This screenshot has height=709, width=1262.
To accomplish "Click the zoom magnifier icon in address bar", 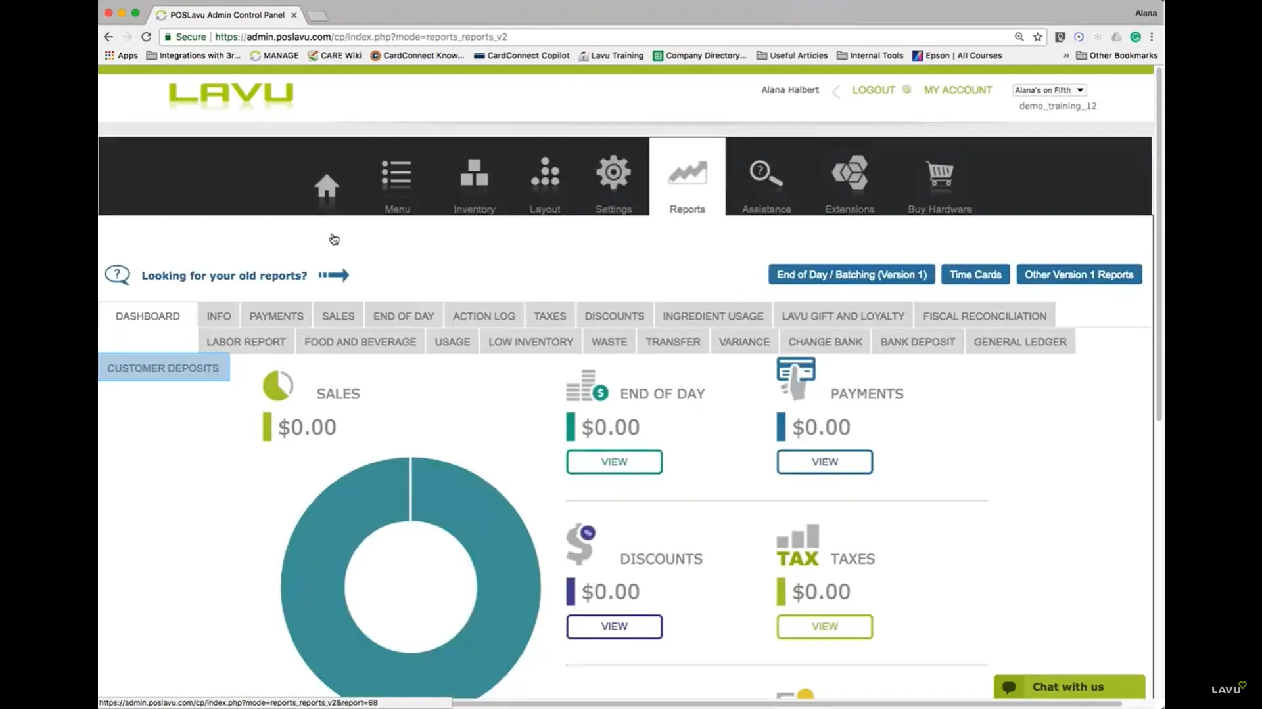I will coord(1019,37).
